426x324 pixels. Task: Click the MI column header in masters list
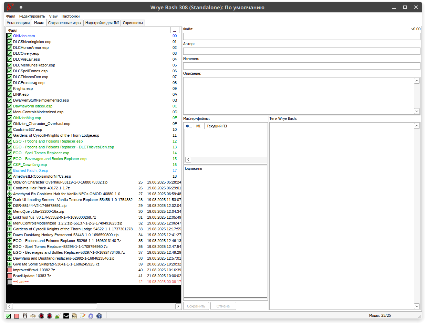point(199,126)
